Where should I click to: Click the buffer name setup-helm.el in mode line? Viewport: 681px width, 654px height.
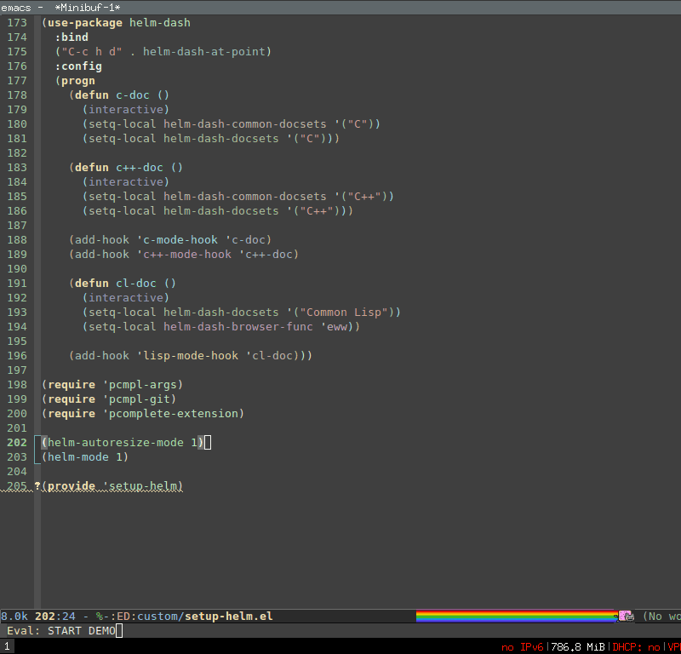coord(229,617)
